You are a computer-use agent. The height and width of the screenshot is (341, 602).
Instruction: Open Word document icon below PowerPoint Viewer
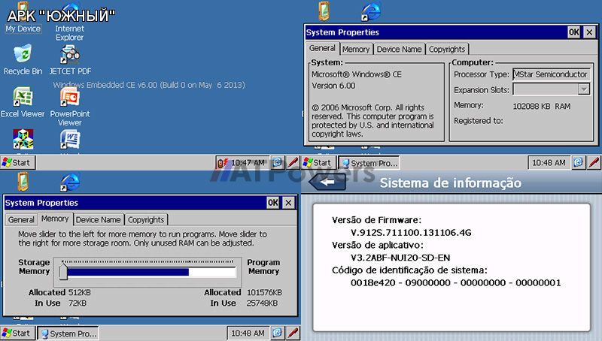tap(70, 140)
